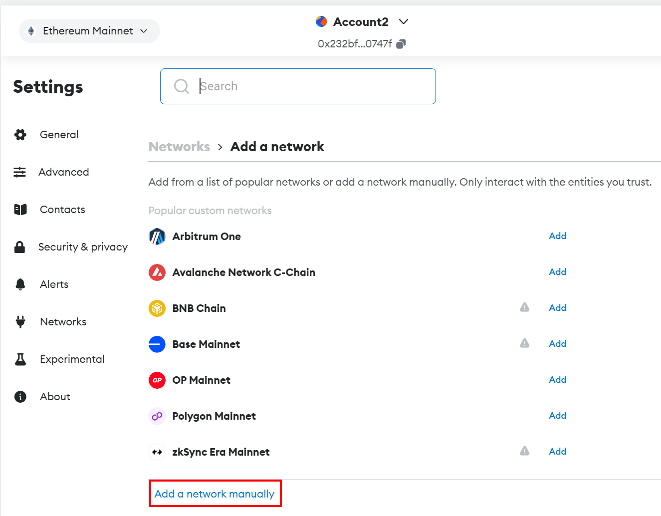Click Add a network manually link

(215, 494)
